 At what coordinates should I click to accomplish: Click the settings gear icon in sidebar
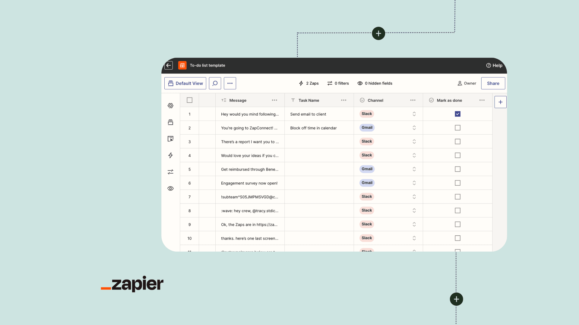[x=171, y=106]
